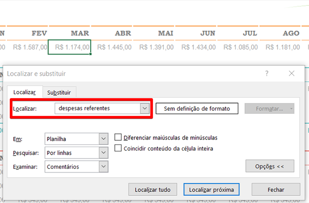Collapse options with Opções << button
The image size is (309, 203).
pyautogui.click(x=270, y=166)
